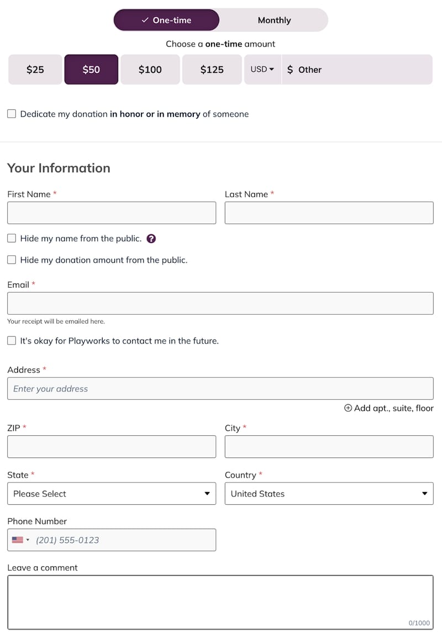Open the USD currency dropdown
The height and width of the screenshot is (639, 442).
click(261, 70)
